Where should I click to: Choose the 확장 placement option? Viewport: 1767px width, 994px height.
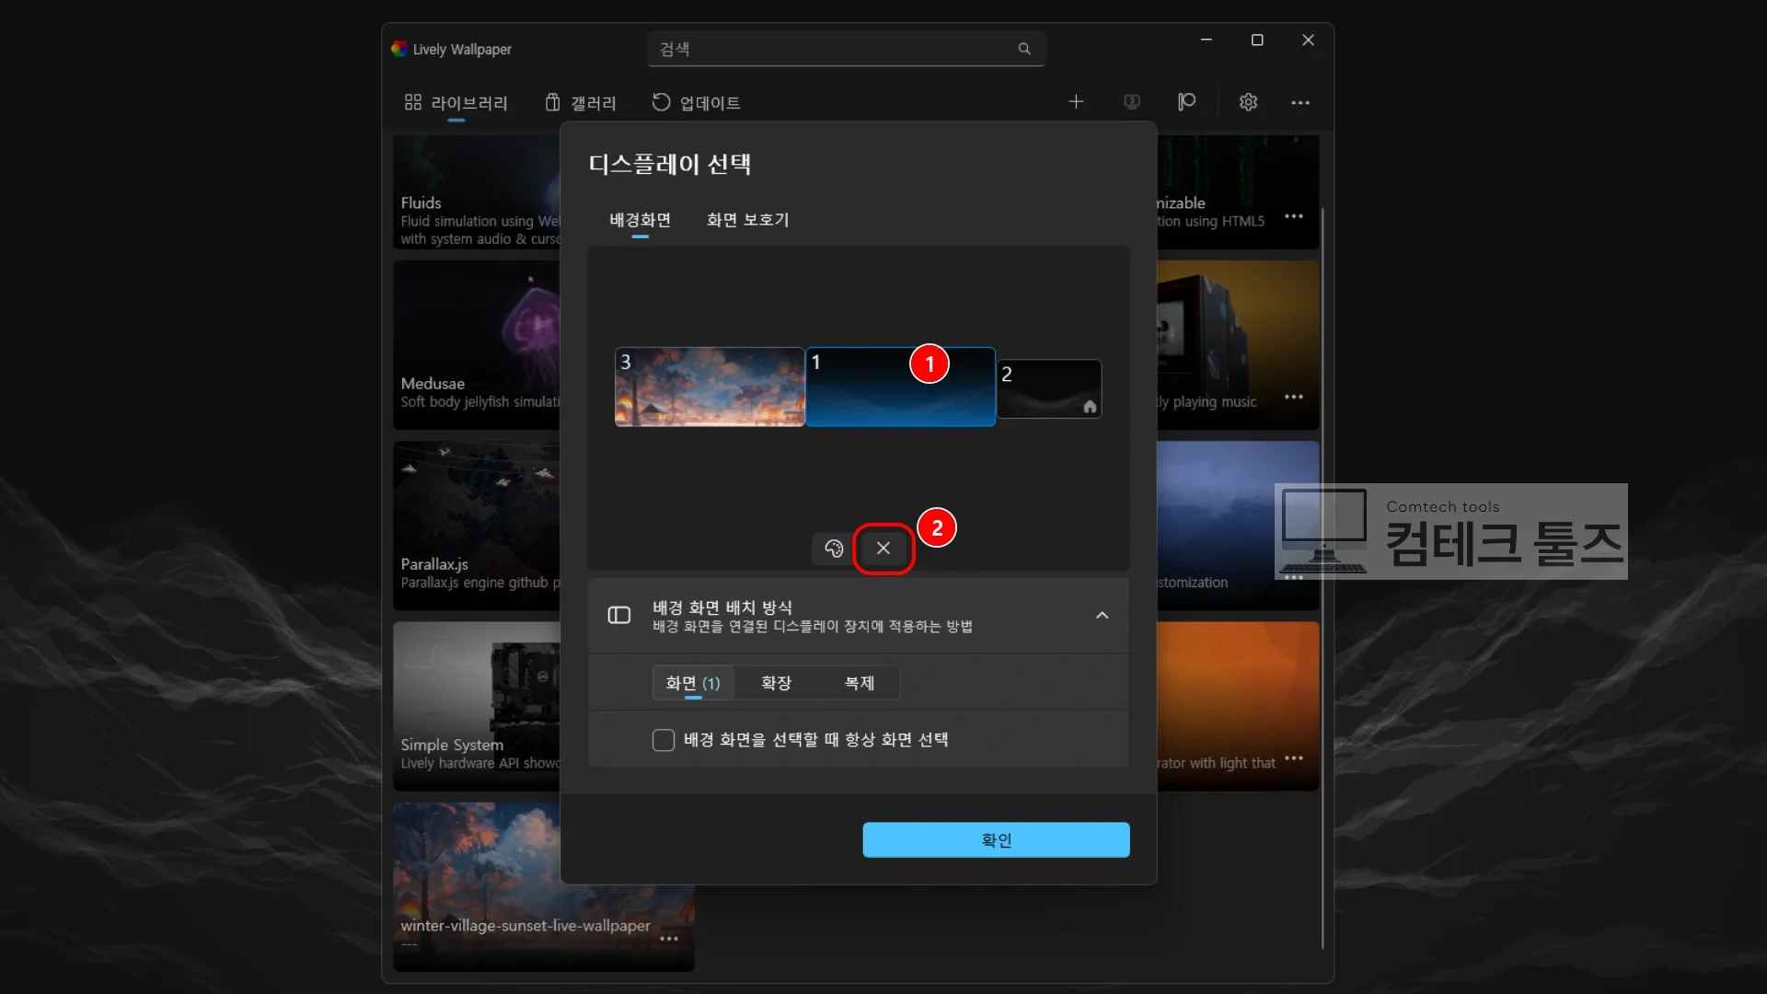[776, 683]
